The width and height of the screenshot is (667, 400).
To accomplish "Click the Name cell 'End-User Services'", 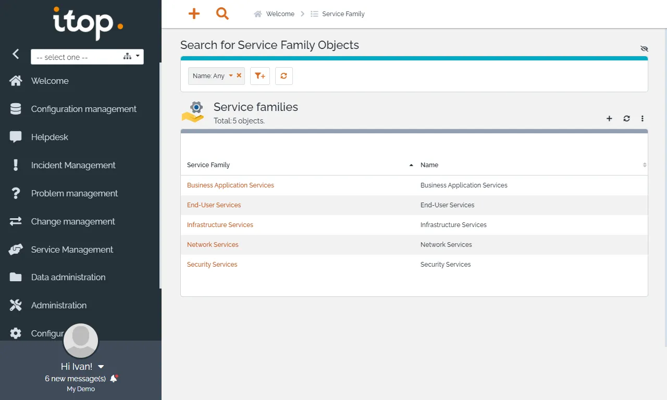I will pos(448,205).
